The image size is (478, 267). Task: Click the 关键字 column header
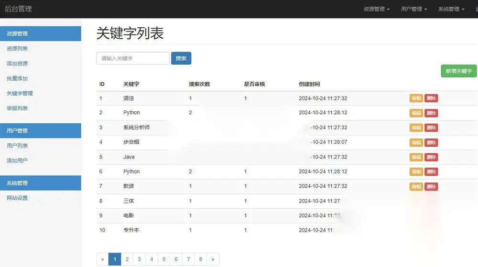tap(131, 84)
